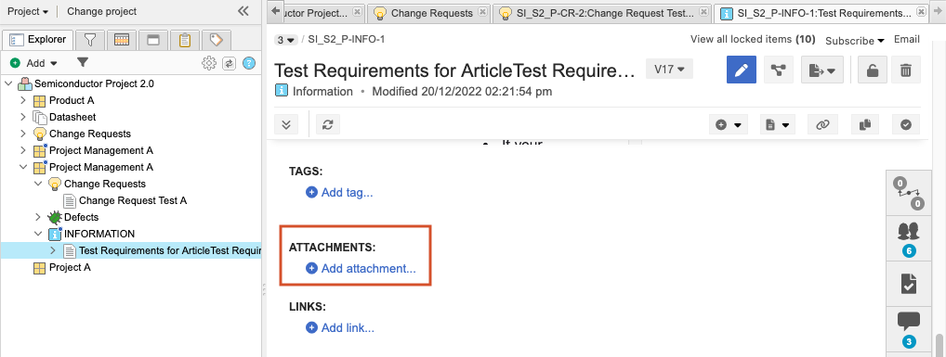
Task: Click the link chain icon
Action: [822, 124]
